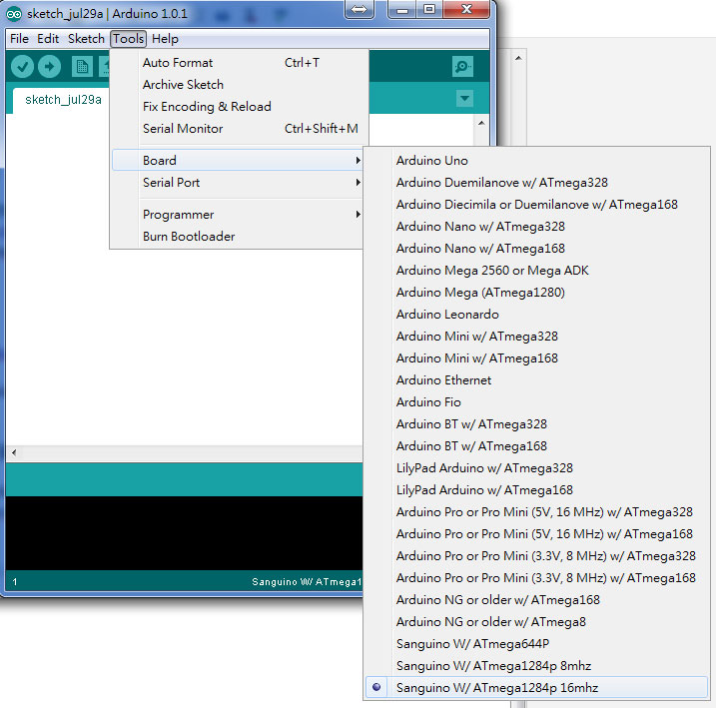Select Pro Mini (3.3V, 8 MHz) w/ ATmega168
The width and height of the screenshot is (716, 708).
[536, 577]
